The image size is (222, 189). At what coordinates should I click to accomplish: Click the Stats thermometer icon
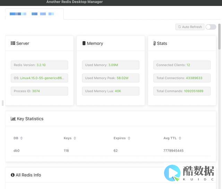(x=154, y=43)
